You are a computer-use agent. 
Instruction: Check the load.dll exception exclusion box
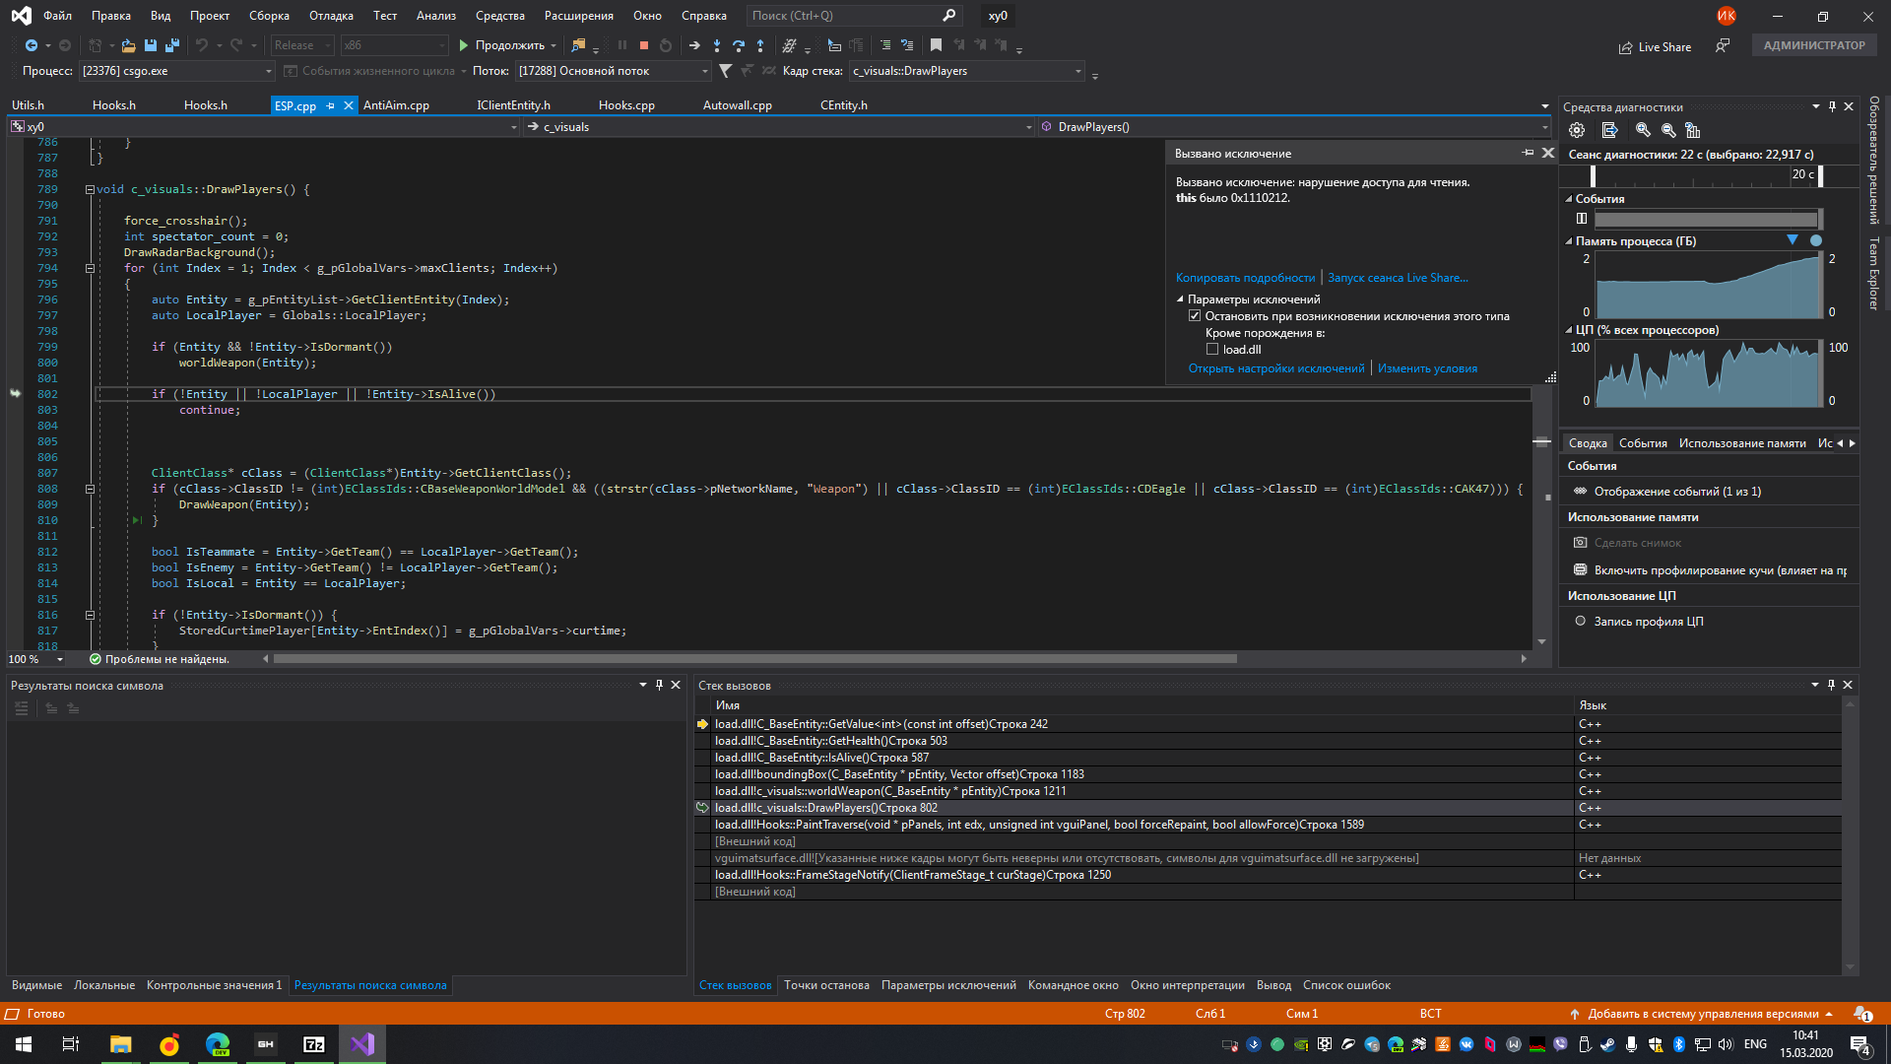1212,350
